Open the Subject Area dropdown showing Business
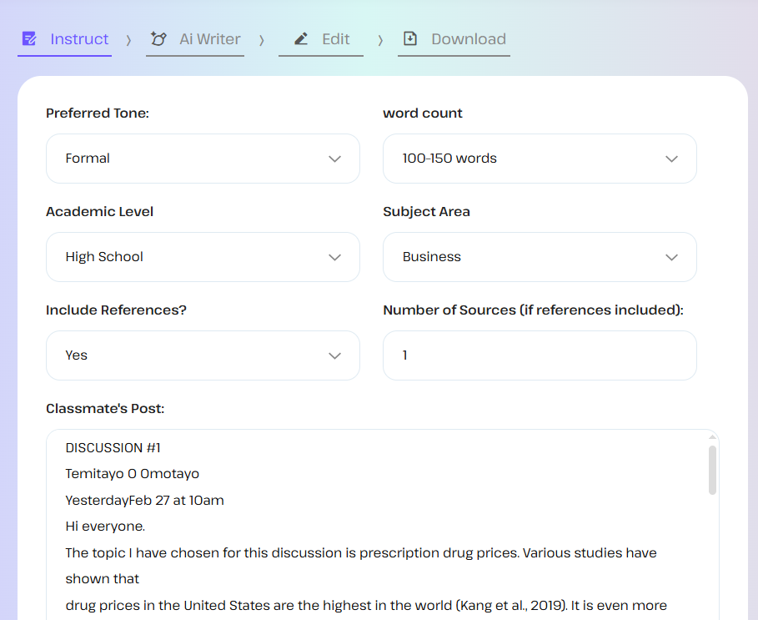Image resolution: width=758 pixels, height=620 pixels. [x=540, y=257]
